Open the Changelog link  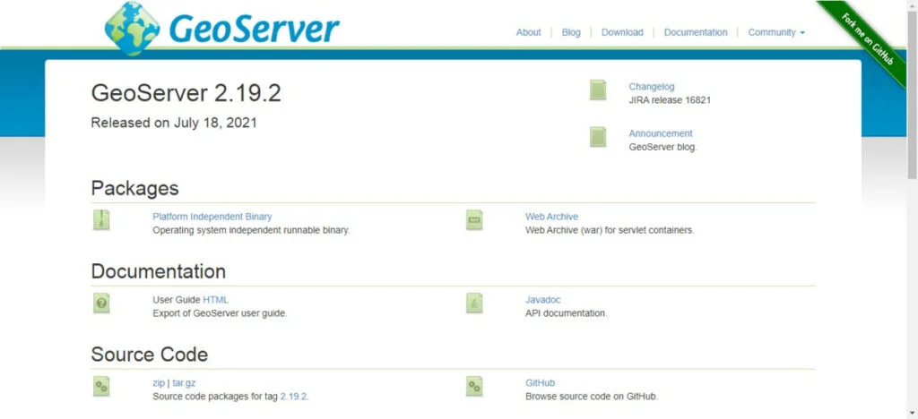click(x=652, y=87)
